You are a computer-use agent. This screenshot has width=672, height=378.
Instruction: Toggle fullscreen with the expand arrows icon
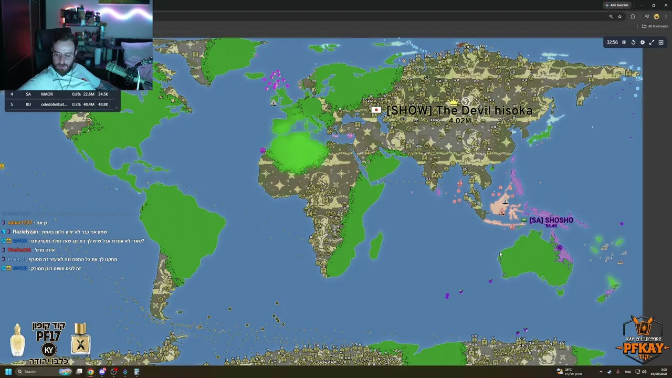[x=652, y=43]
